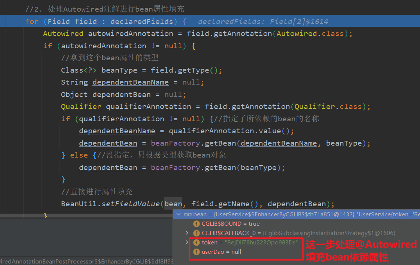Click the field icon next to CGLIB$CALLBACK_0
The height and width of the screenshot is (265, 420).
tap(196, 233)
